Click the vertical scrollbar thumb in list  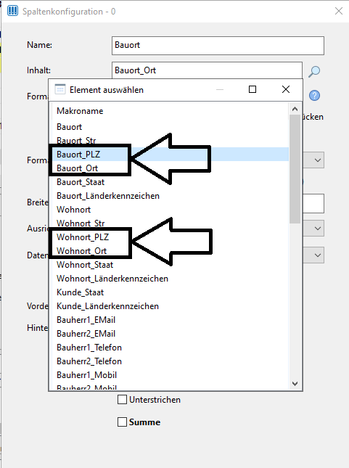coord(295,168)
